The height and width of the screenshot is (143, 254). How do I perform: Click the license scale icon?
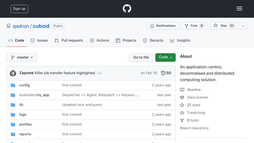[182, 97]
